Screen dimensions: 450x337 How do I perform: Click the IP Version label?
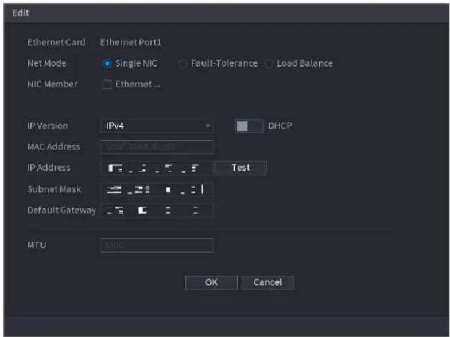[48, 126]
